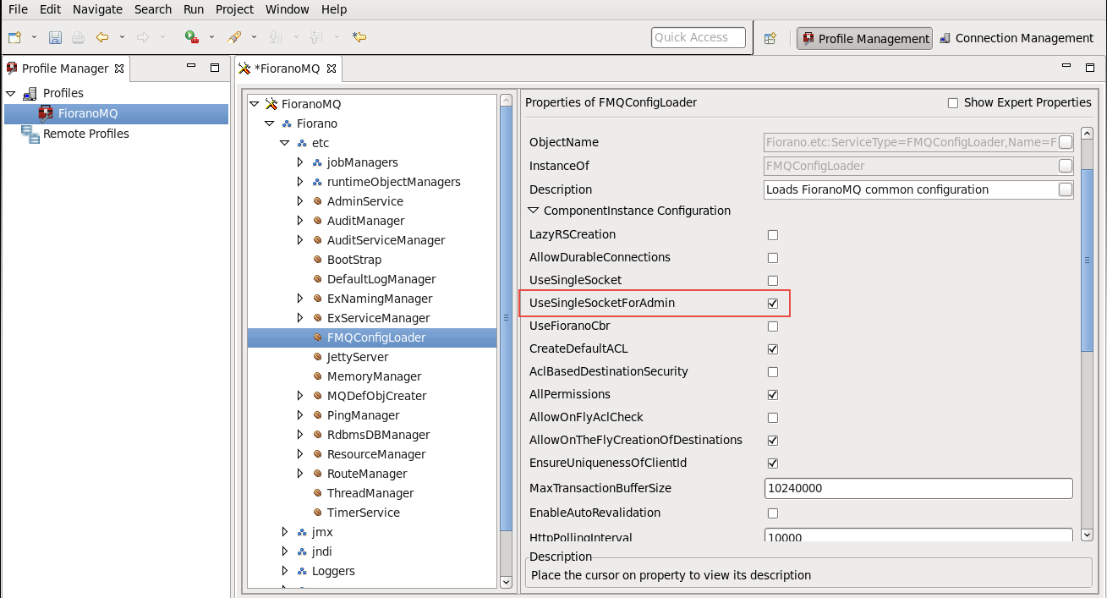Click the MaxTransactionBufferSize value field
Screen dimensions: 1107x598
(x=918, y=489)
